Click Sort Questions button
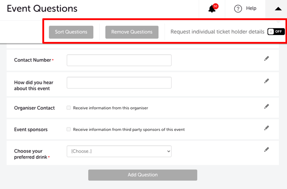The image size is (287, 189). click(x=71, y=32)
